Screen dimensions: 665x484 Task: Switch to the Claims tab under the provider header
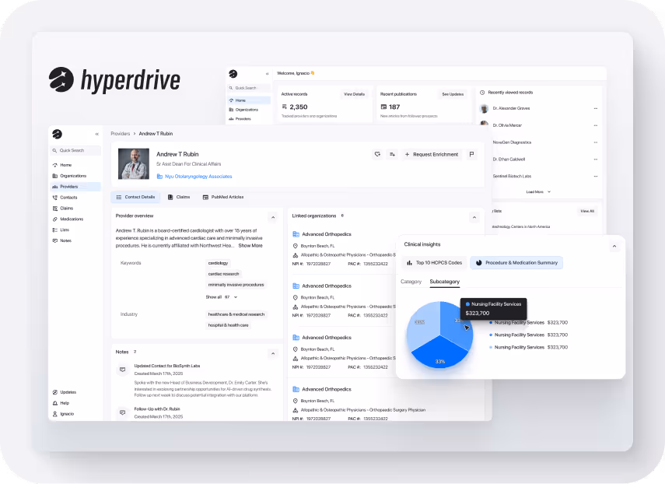(x=179, y=197)
